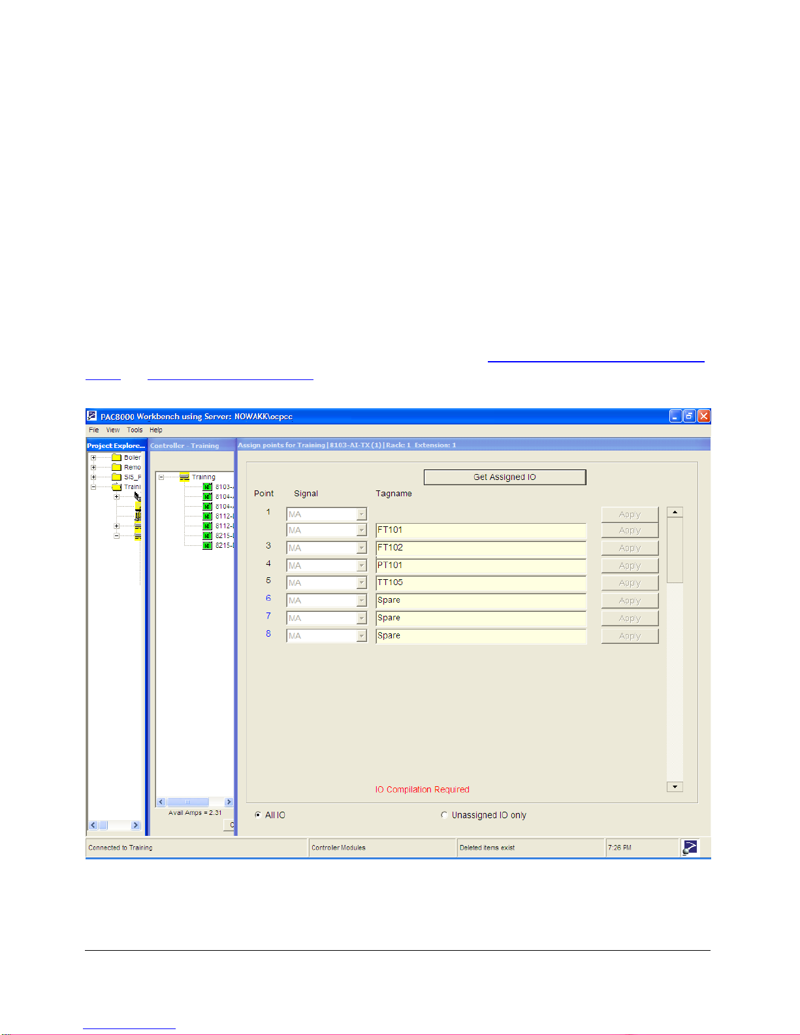The image size is (800, 1035).
Task: Open the Signal dropdown for point 1
Action: click(361, 515)
